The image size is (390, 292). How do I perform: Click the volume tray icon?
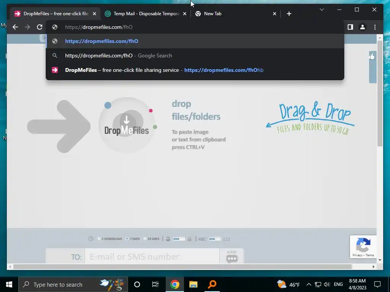click(x=327, y=284)
